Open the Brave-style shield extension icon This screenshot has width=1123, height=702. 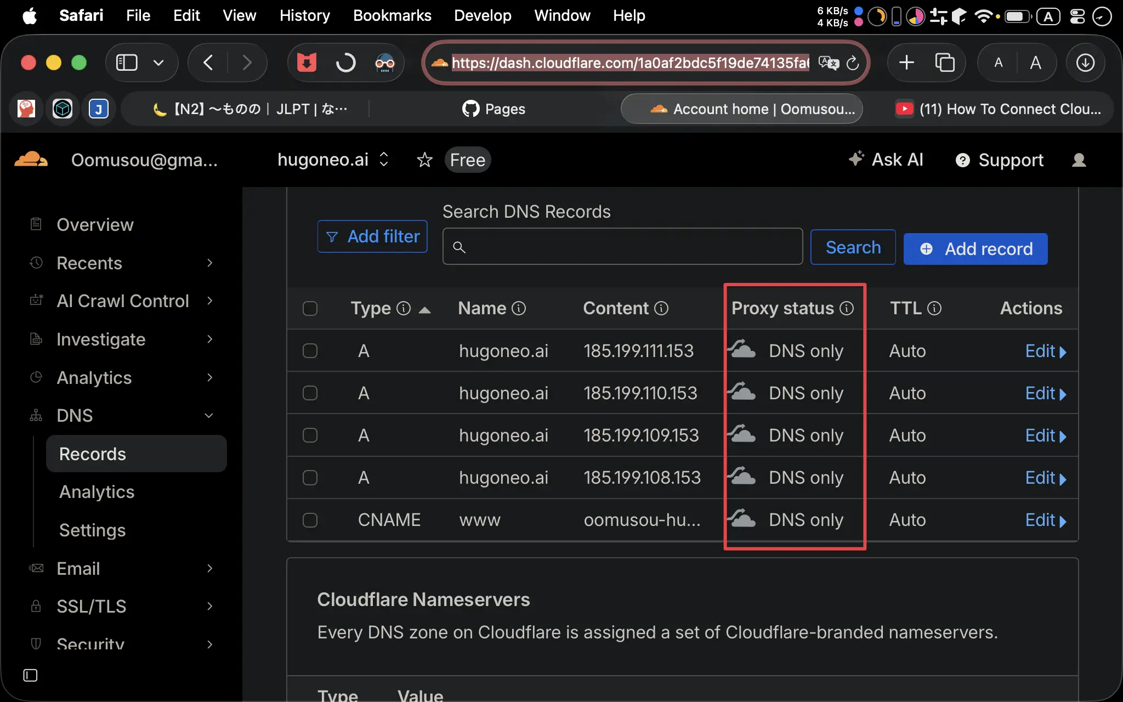pos(307,63)
